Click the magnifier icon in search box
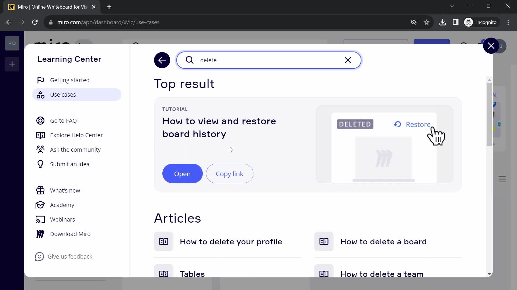Viewport: 517px width, 290px height. coord(190,60)
